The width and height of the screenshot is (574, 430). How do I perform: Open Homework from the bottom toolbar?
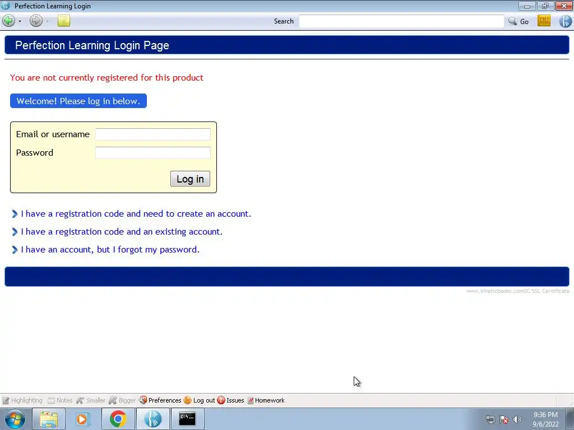pos(266,400)
